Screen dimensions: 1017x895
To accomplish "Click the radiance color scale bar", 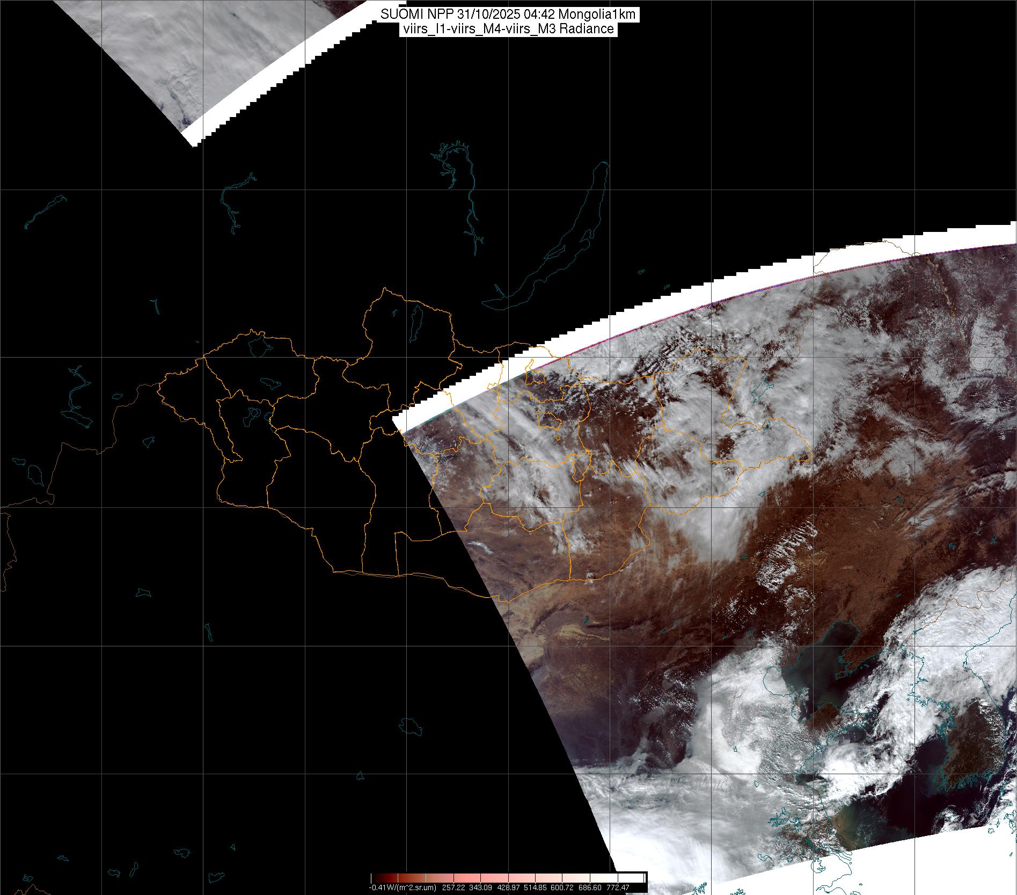I will tap(508, 877).
